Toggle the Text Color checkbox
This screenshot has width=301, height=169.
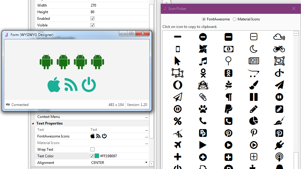[x=92, y=156]
